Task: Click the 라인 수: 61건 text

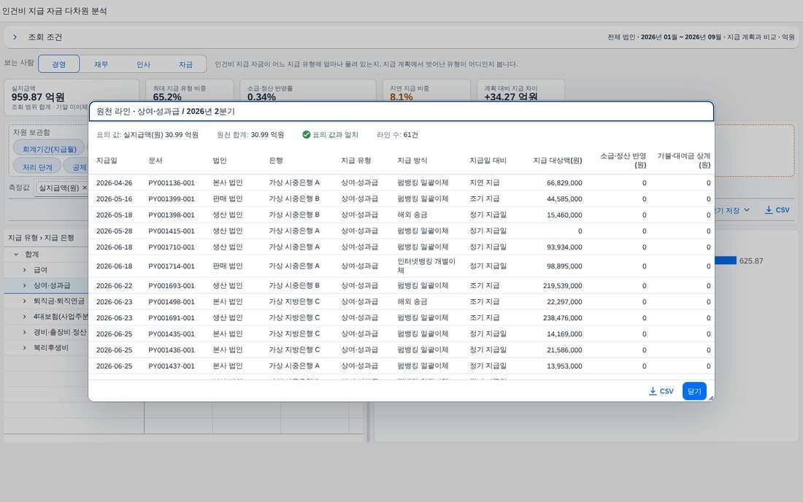Action: pyautogui.click(x=397, y=134)
